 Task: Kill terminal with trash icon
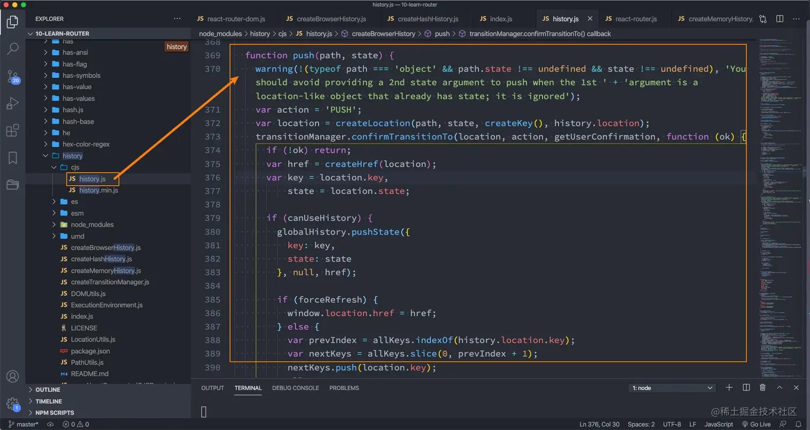[x=763, y=388]
